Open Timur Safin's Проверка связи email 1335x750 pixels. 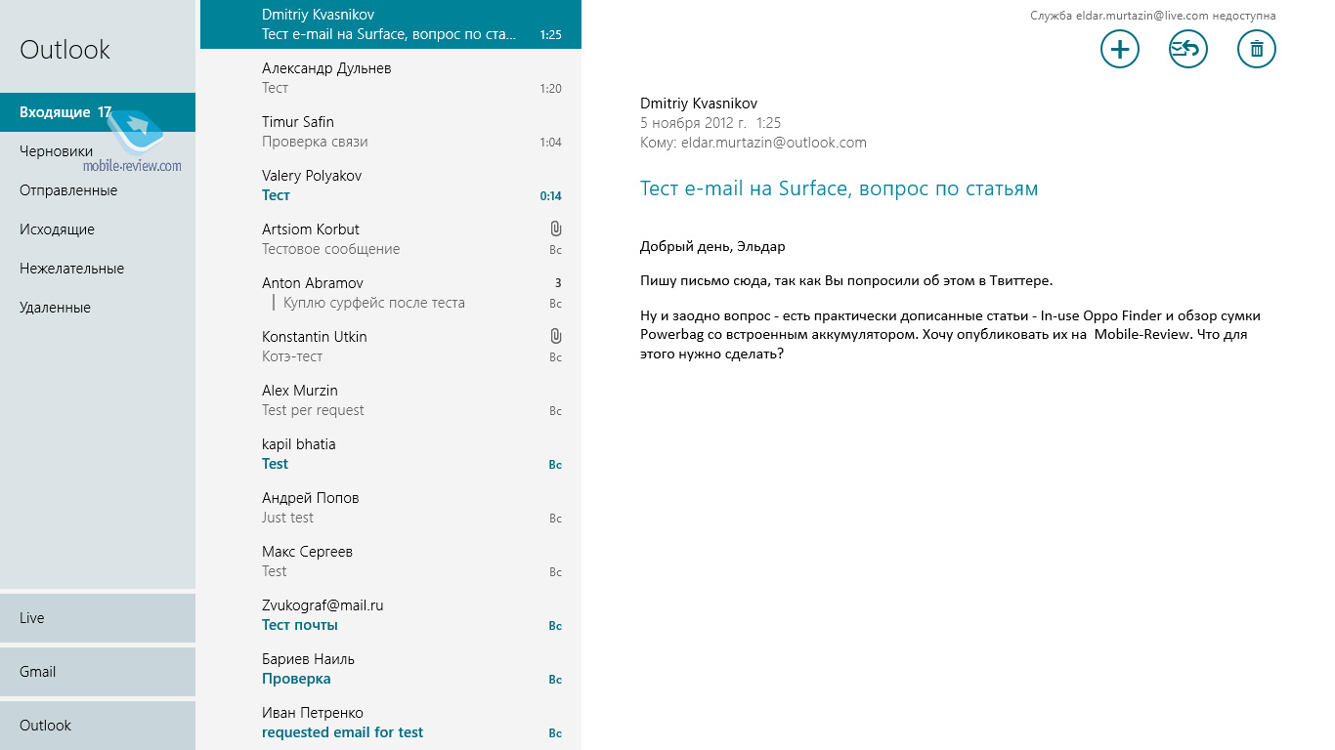(391, 132)
